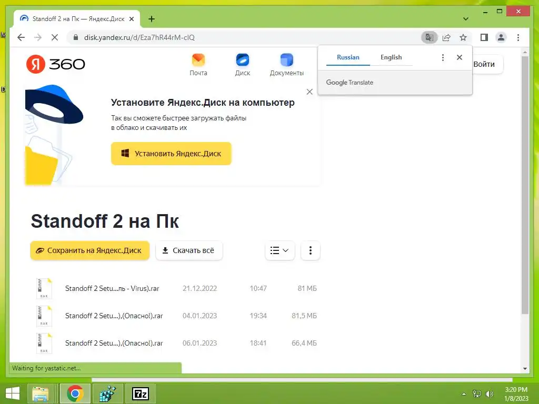Click Скачать всё download button
The height and width of the screenshot is (404, 539).
[189, 250]
